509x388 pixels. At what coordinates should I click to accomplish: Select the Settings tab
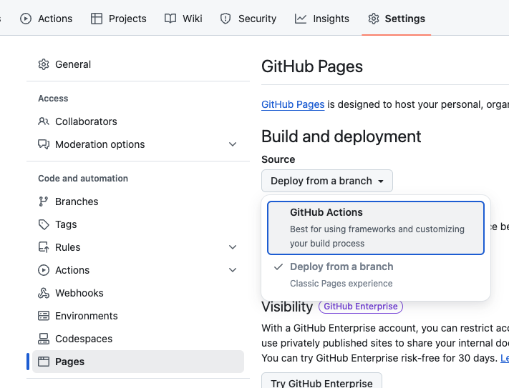pos(397,19)
